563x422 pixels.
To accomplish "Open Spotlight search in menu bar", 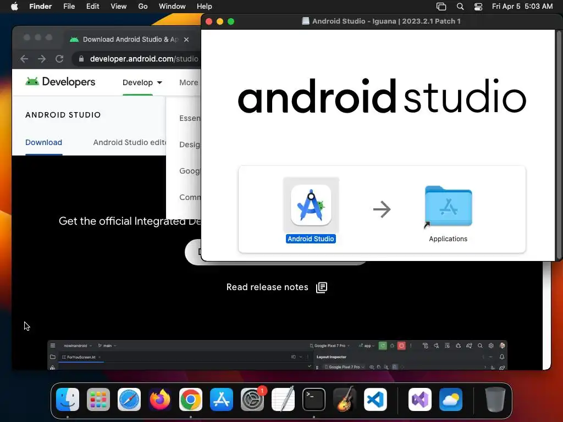I will [460, 7].
